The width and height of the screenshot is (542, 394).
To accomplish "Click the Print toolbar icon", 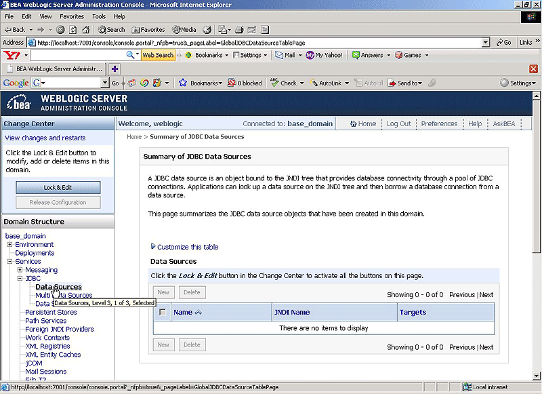I will (239, 30).
